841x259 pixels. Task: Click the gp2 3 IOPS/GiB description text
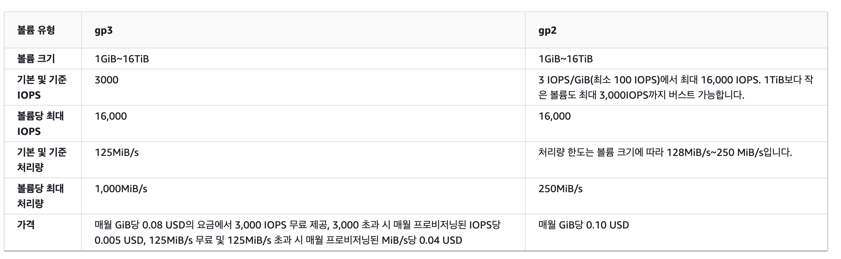(x=675, y=87)
